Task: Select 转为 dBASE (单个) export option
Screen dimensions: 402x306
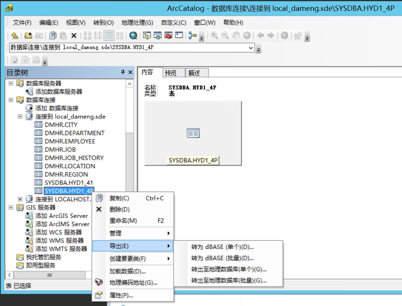Action: pyautogui.click(x=222, y=247)
